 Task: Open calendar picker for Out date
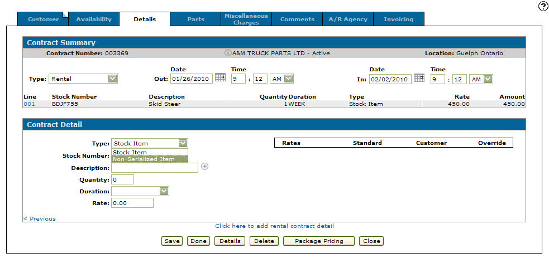click(x=220, y=77)
